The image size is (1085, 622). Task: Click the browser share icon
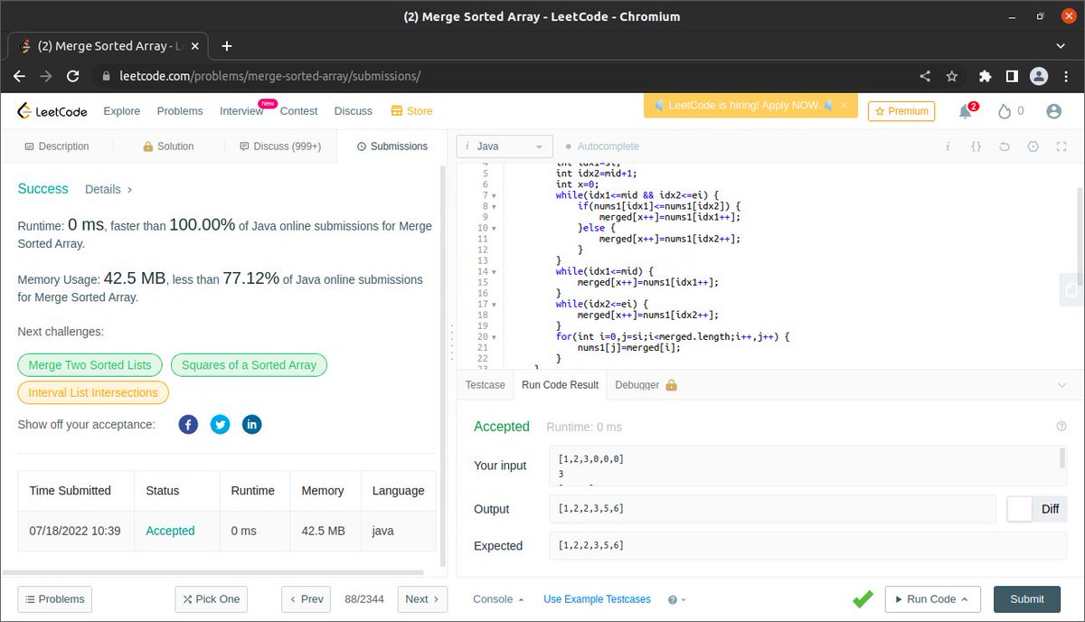click(925, 77)
